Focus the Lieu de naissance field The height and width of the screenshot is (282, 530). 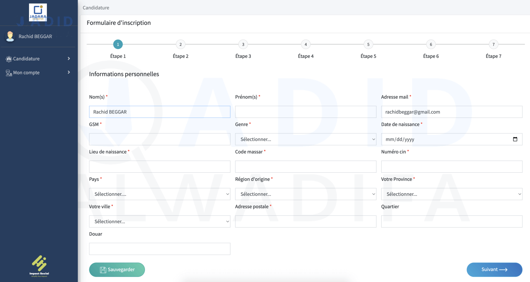(160, 167)
